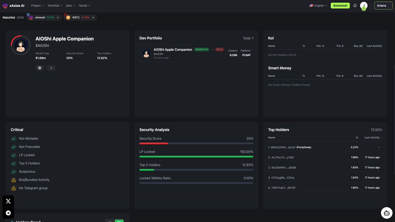395x222 pixels.
Task: Click the MIGRATED badge
Action: 202,50
